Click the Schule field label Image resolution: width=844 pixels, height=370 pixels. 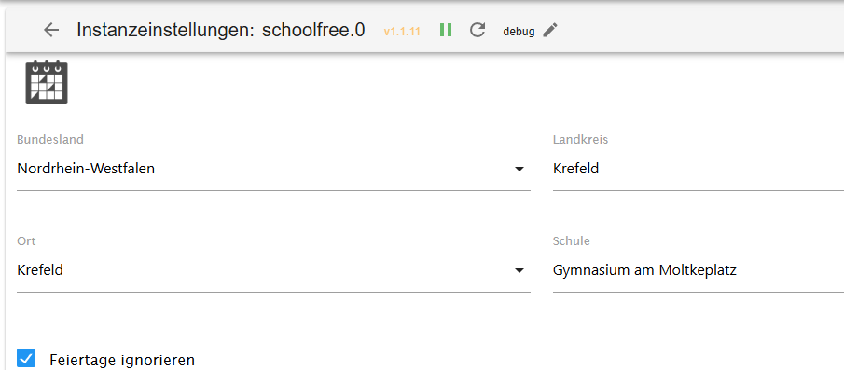[x=571, y=241]
